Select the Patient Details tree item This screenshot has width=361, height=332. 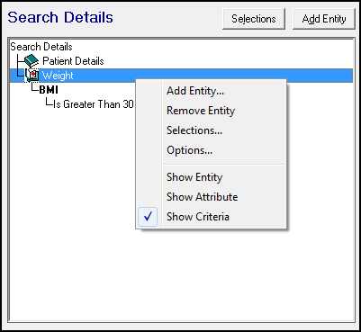[x=73, y=61]
